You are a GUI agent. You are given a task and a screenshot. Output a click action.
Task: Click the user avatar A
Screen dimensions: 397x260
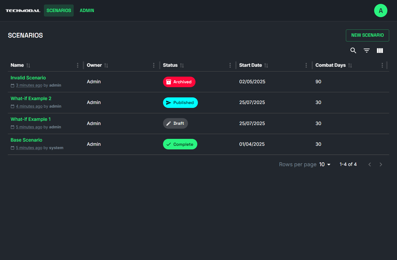[x=380, y=11]
